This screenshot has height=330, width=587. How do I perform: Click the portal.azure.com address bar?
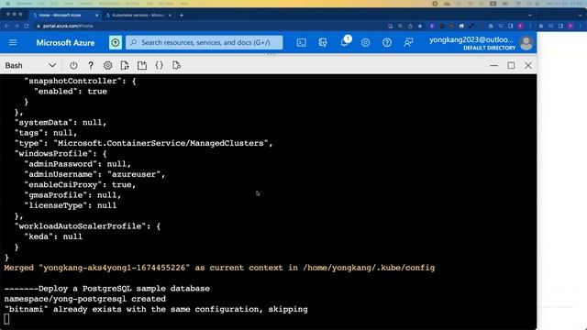pyautogui.click(x=210, y=26)
